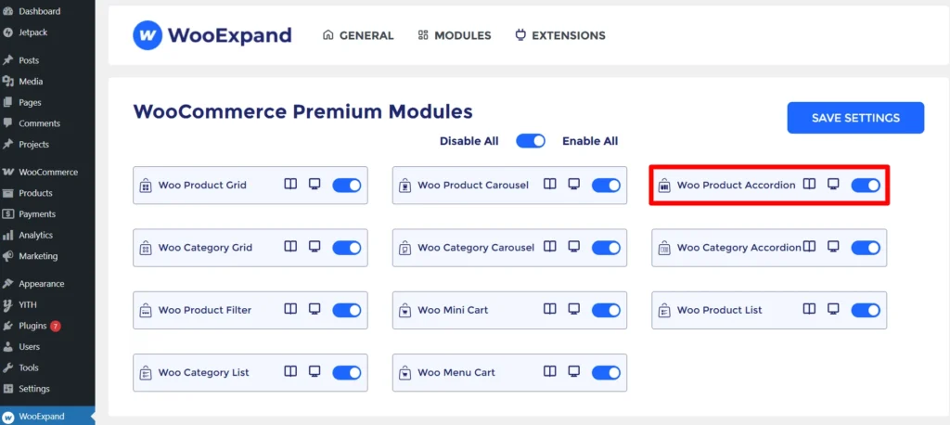Switch to the Modules tab
Image resolution: width=950 pixels, height=425 pixels.
pos(454,35)
